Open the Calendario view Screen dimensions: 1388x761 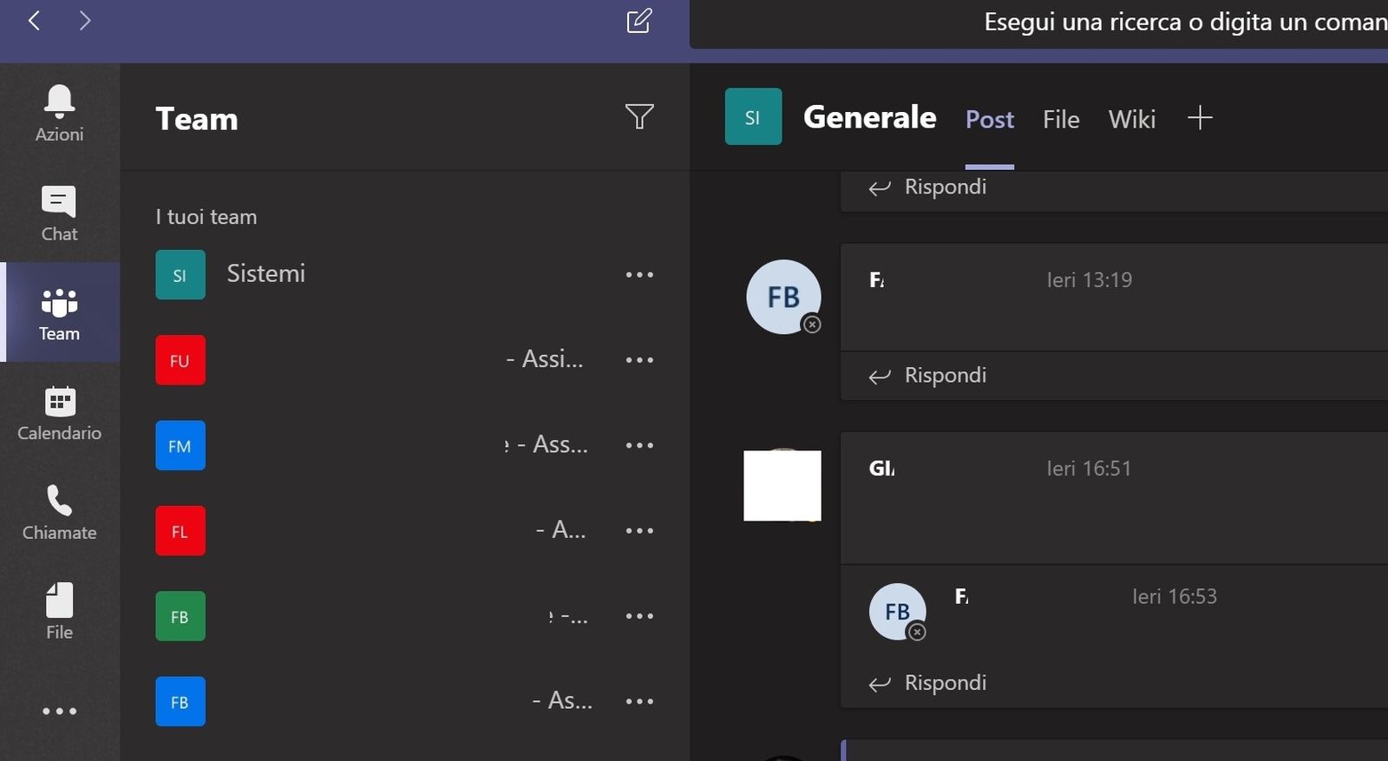point(59,413)
